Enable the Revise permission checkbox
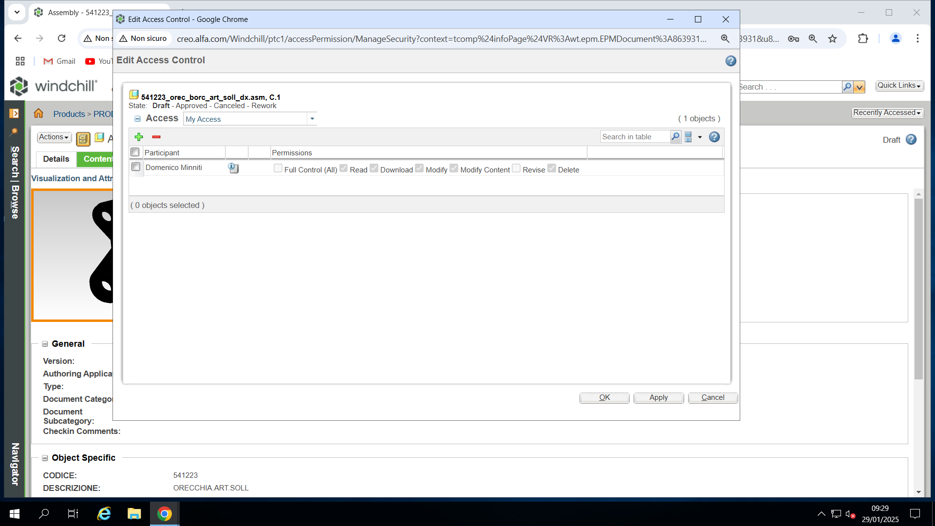The height and width of the screenshot is (526, 935). (516, 168)
